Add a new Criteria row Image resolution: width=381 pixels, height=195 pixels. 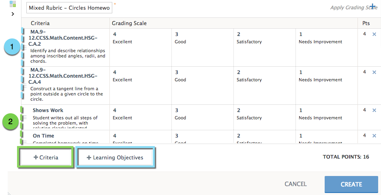[x=45, y=157]
